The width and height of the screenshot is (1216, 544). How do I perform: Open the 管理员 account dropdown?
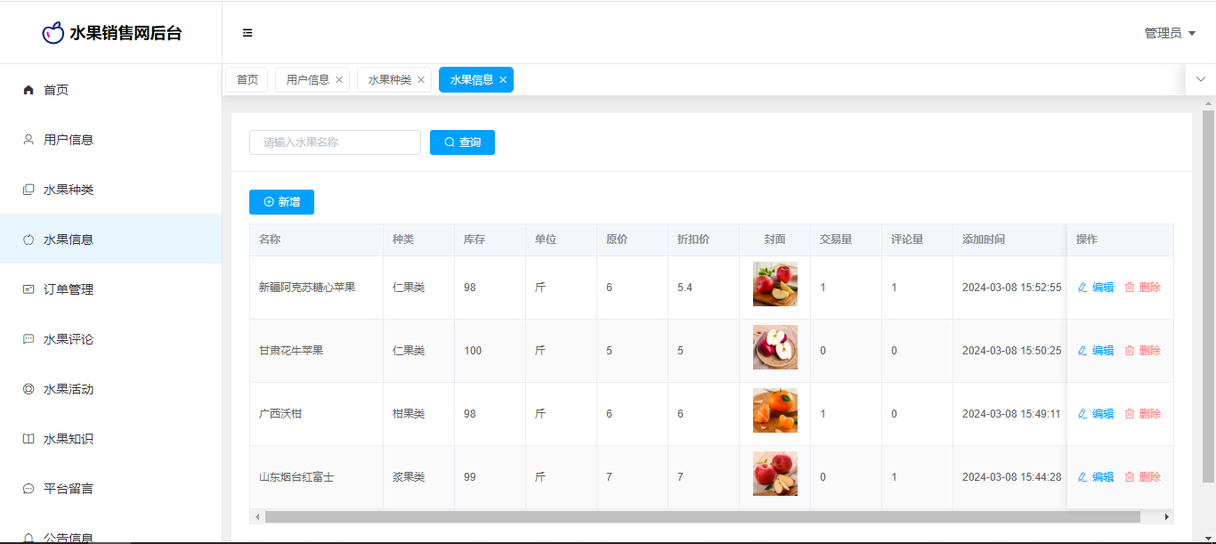(1170, 33)
